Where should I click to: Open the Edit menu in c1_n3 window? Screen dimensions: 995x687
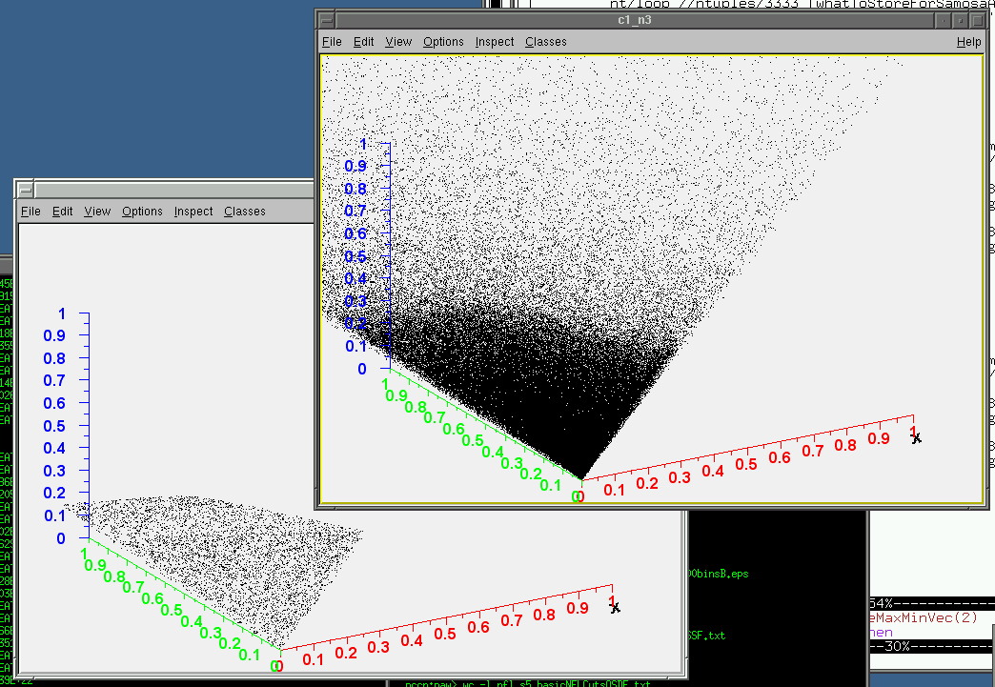pos(363,42)
